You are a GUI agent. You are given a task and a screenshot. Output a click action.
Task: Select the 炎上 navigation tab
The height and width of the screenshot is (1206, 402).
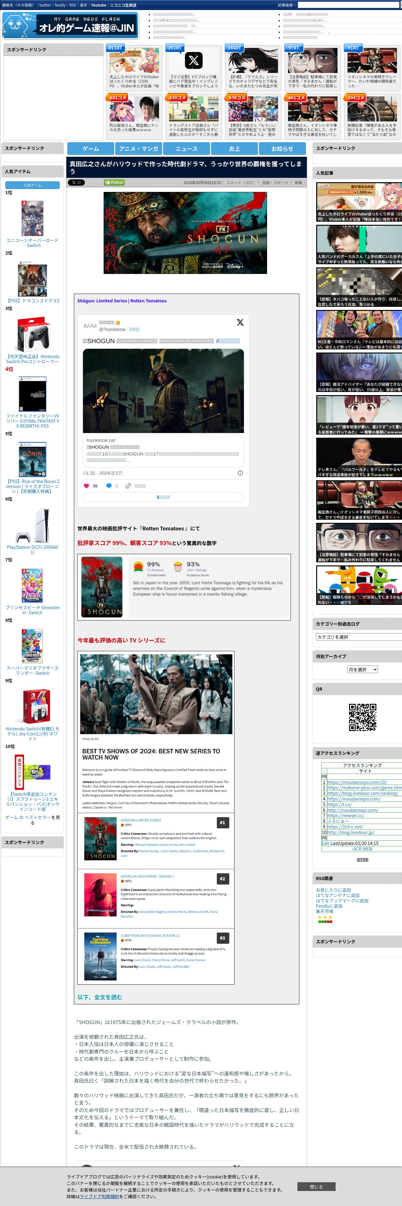234,148
